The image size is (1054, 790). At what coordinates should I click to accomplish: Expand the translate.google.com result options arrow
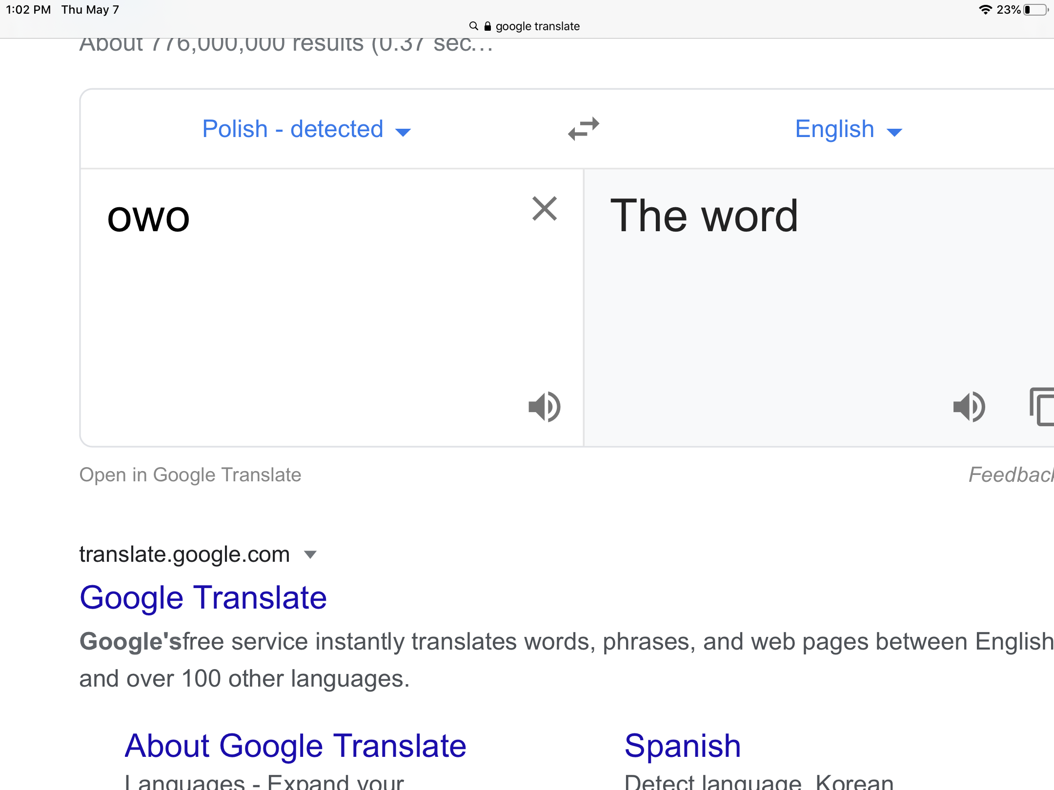click(310, 554)
